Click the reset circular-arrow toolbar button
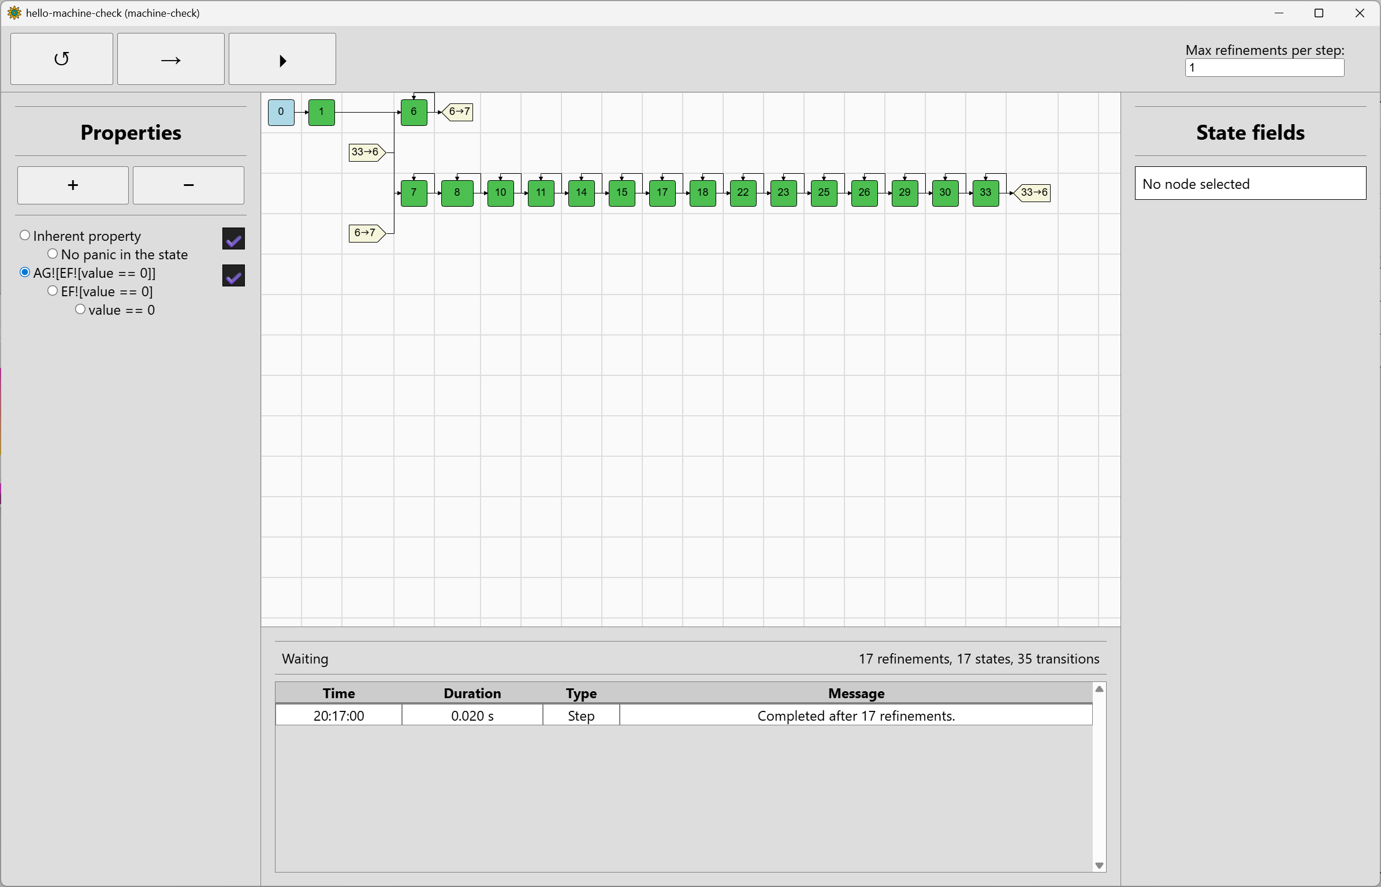Screen dimensions: 1381x887 [62, 59]
